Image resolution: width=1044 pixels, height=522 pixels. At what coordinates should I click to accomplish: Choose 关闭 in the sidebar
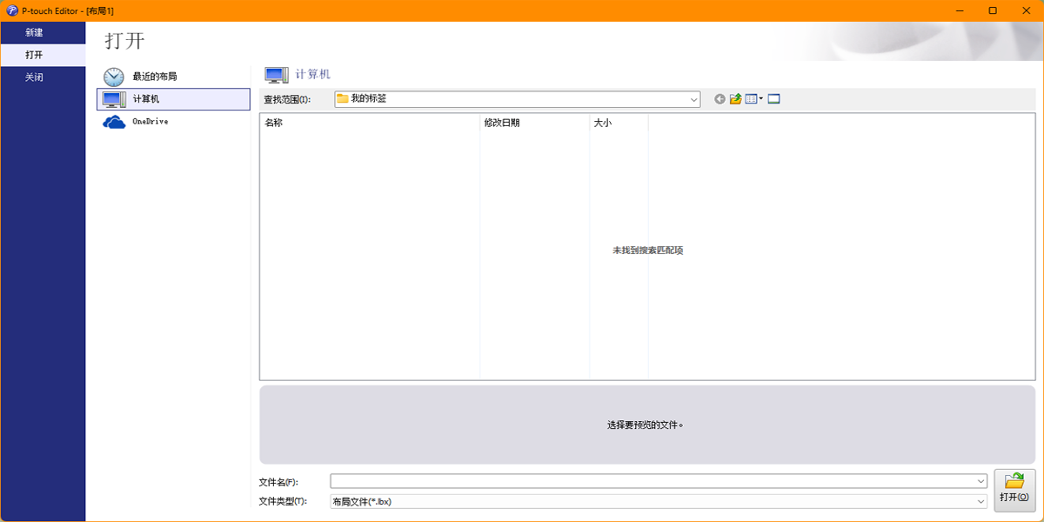[43, 77]
